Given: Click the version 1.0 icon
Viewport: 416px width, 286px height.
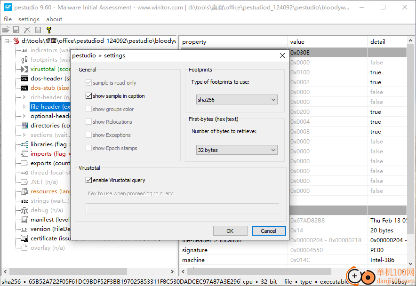Looking at the screenshot, I should pyautogui.click(x=24, y=229).
